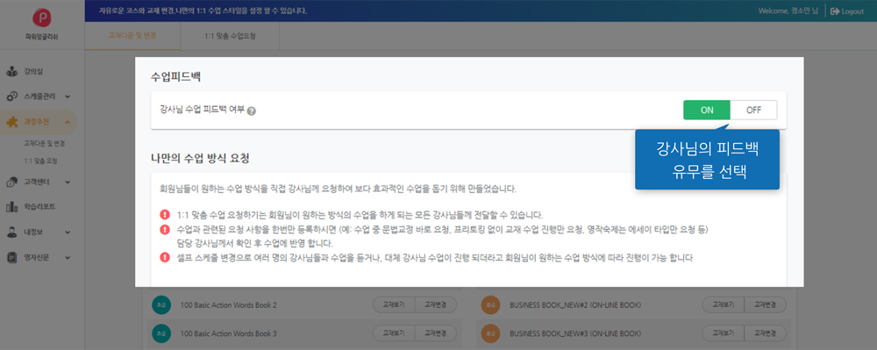The height and width of the screenshot is (350, 877).
Task: Open 강의실 sidebar icon
Action: pyautogui.click(x=12, y=72)
